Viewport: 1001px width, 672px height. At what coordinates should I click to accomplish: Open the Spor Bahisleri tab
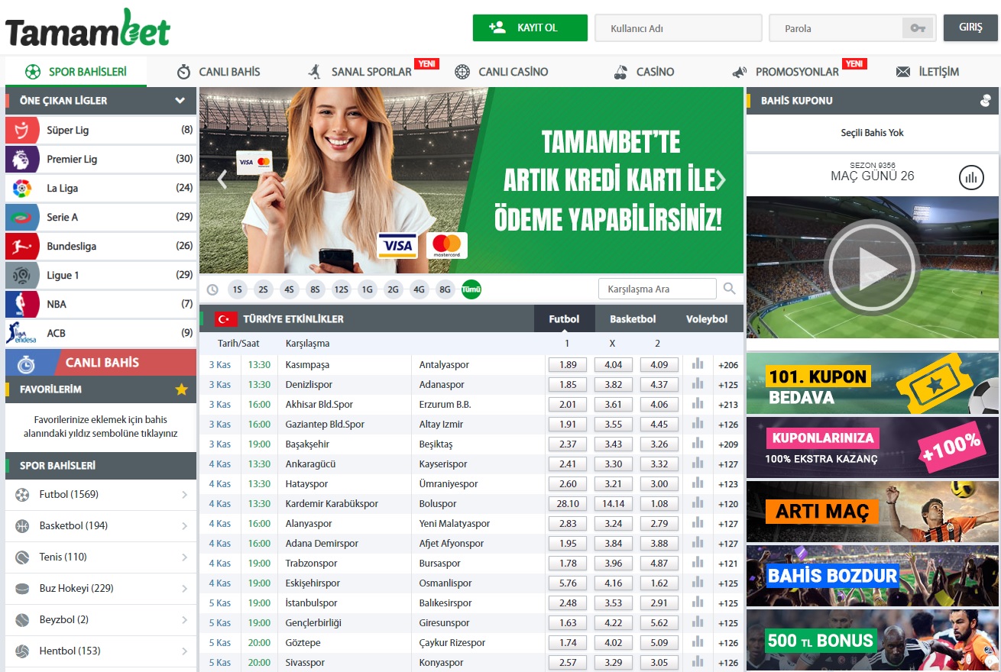[76, 72]
